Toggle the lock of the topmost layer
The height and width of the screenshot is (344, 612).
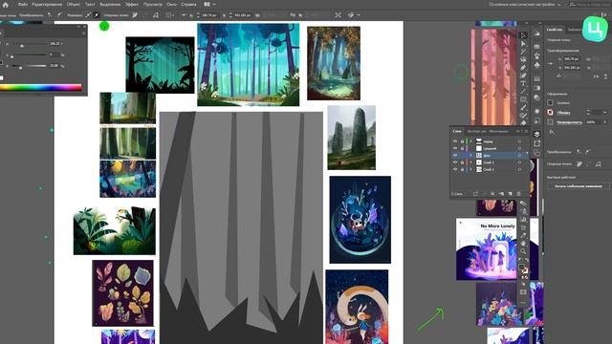[462, 141]
